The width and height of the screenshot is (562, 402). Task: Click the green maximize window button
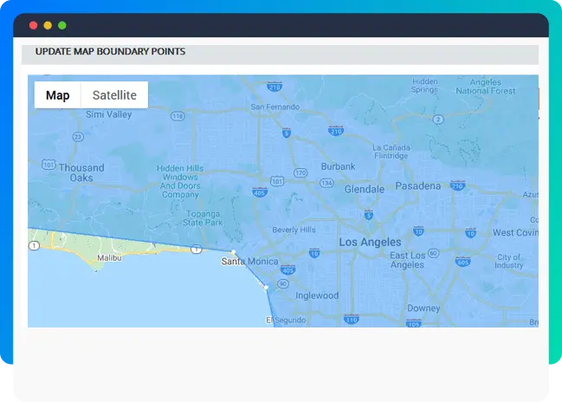click(x=61, y=26)
